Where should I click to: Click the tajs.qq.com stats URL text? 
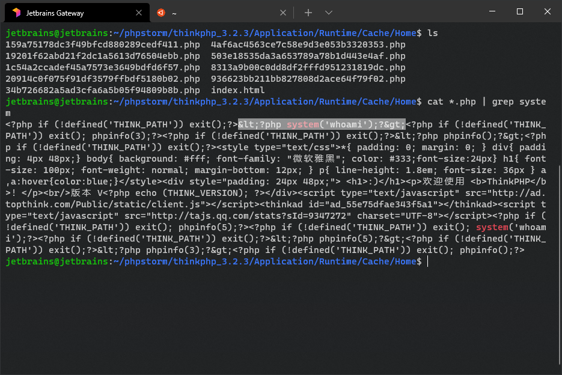point(251,216)
